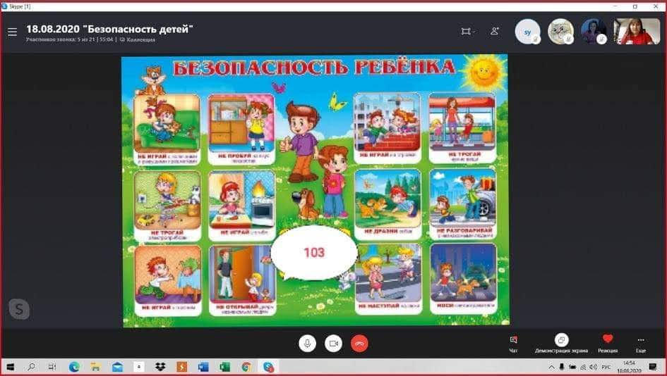This screenshot has height=376, width=667.
Task: Click the shared presentation slide
Action: [x=314, y=190]
